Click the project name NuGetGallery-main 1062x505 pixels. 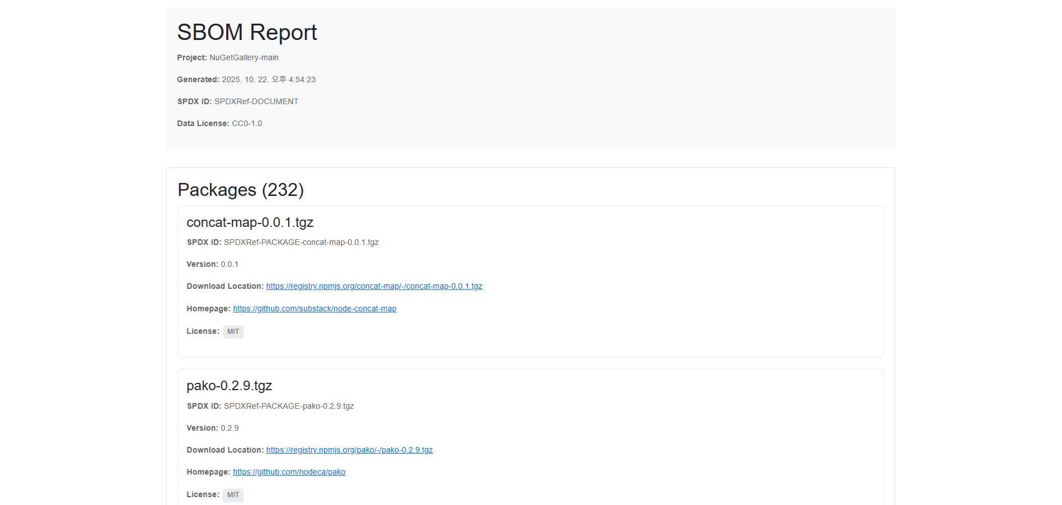[244, 57]
